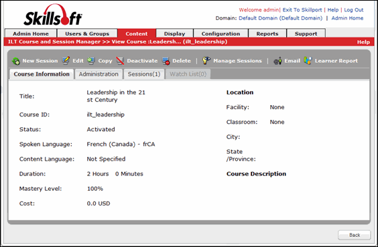The image size is (378, 247).
Task: Click the New Session label
Action: pos(40,61)
